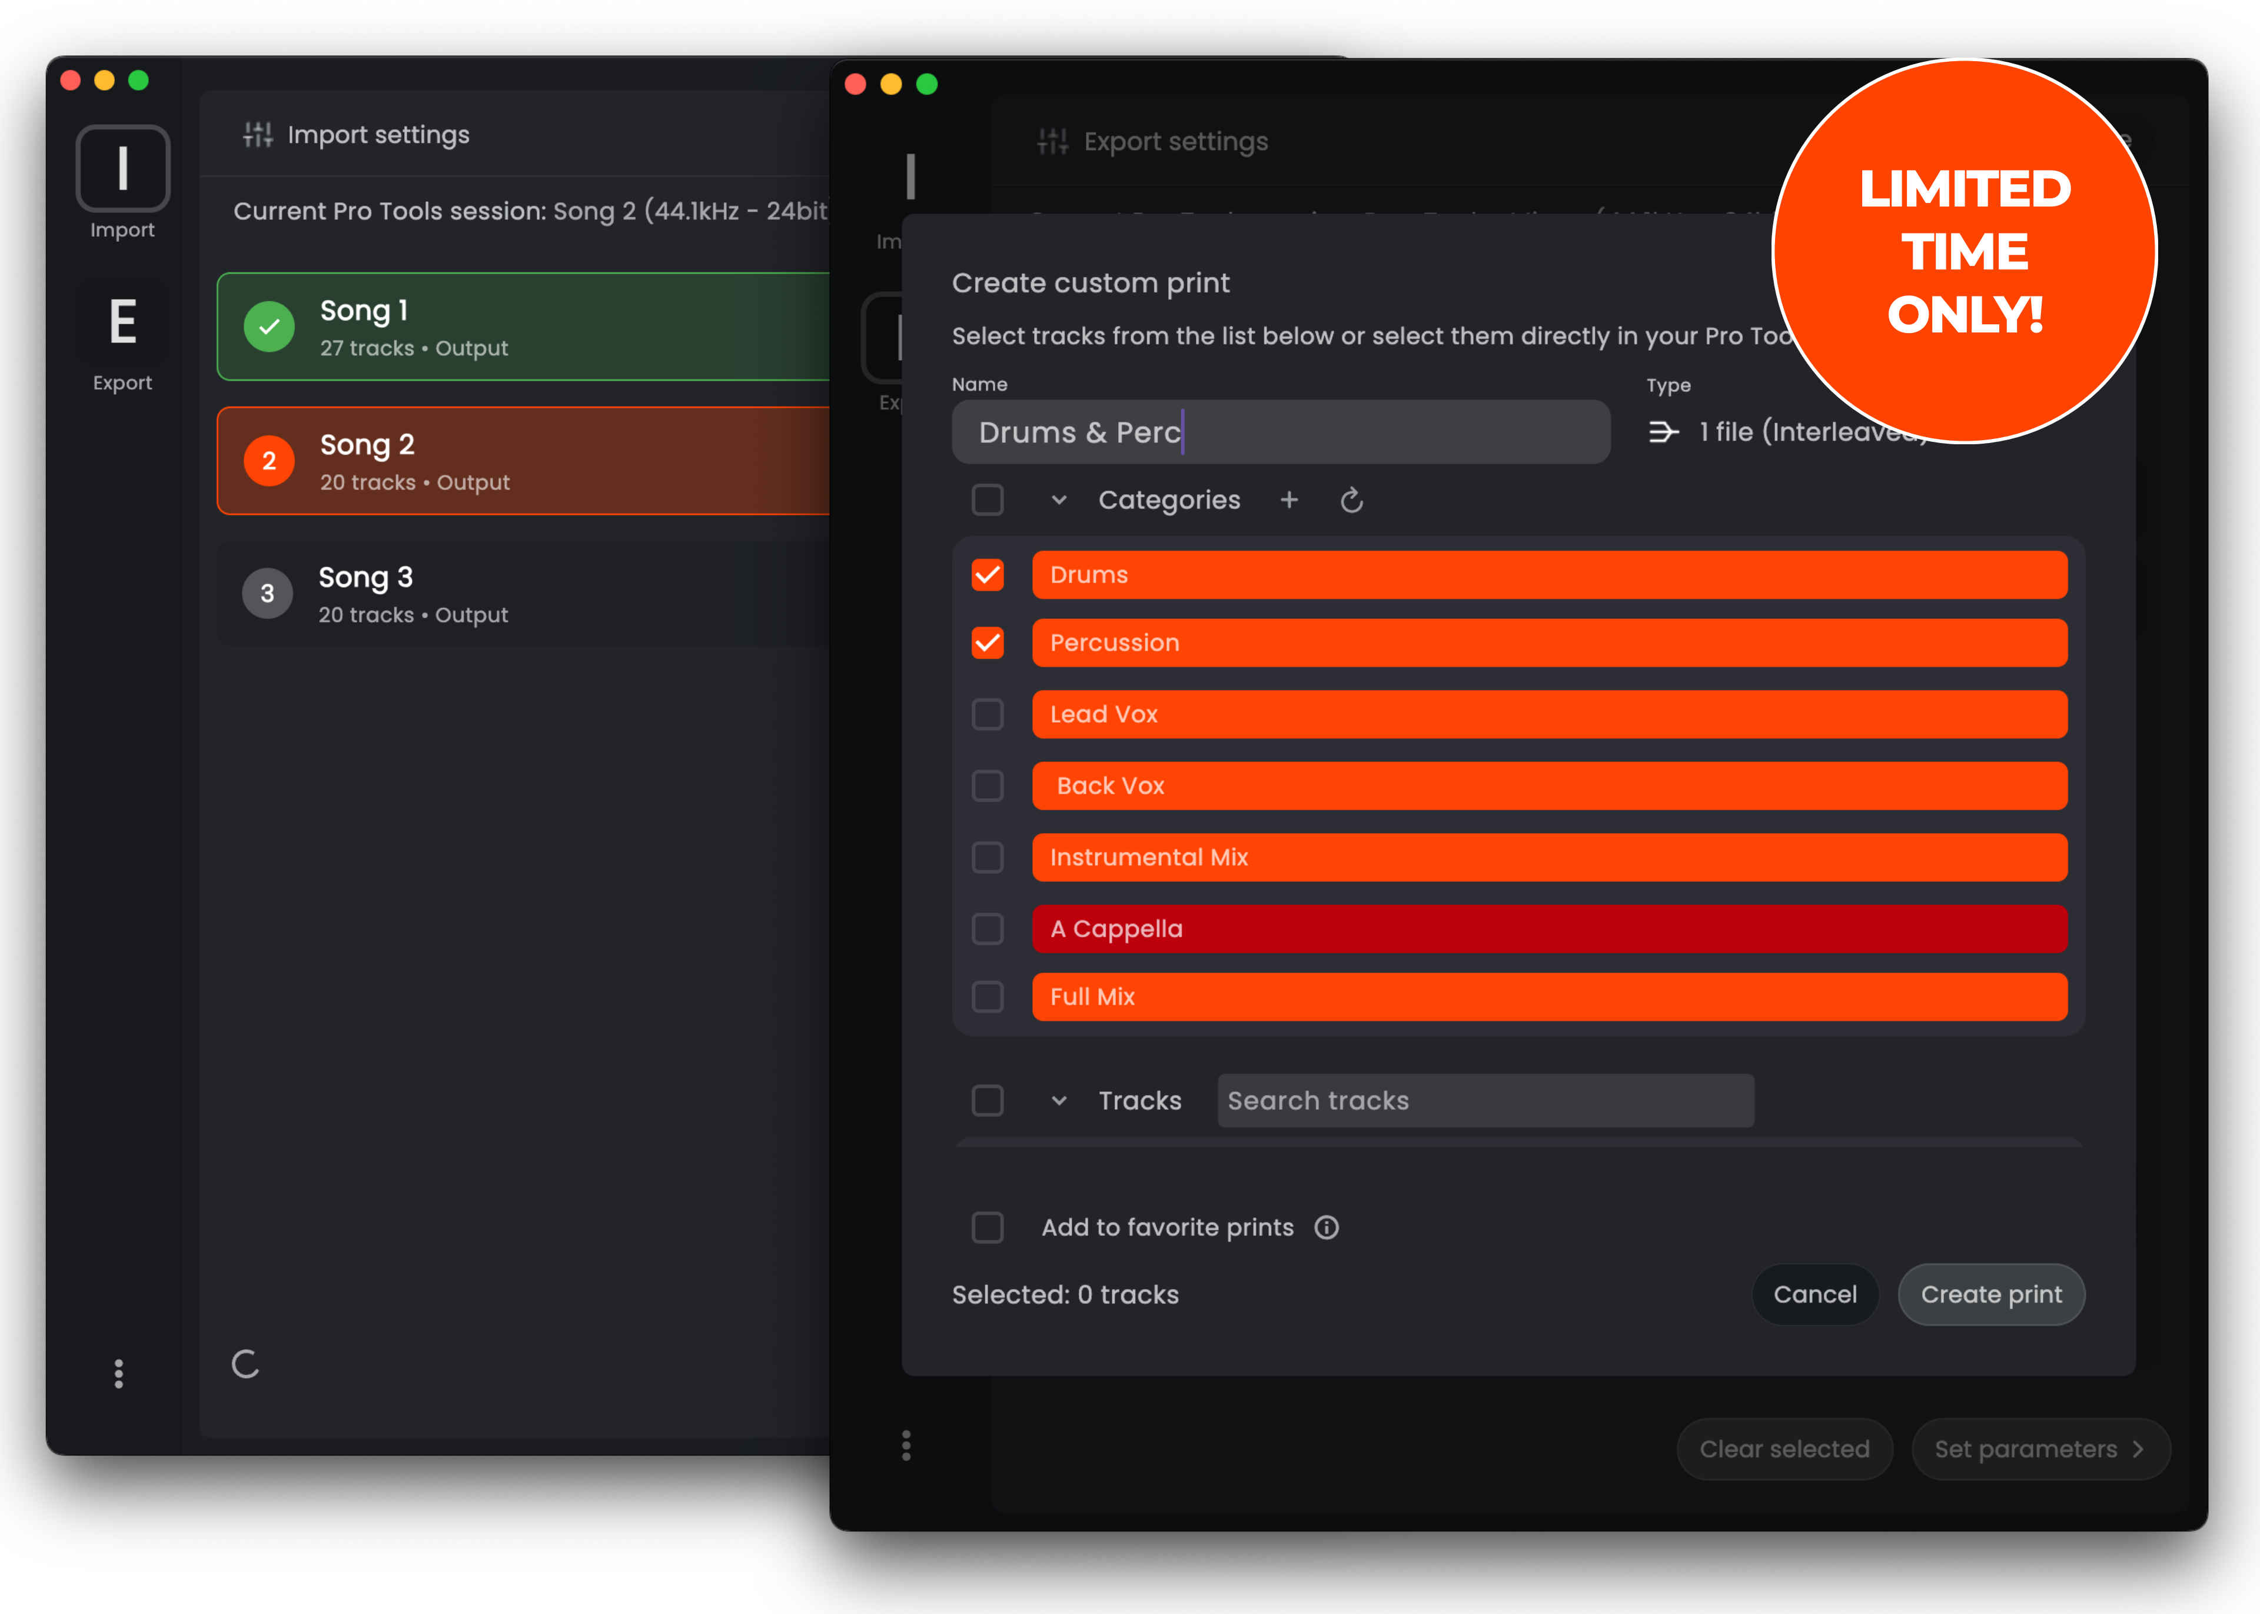Click the Cancel button

coord(1814,1294)
